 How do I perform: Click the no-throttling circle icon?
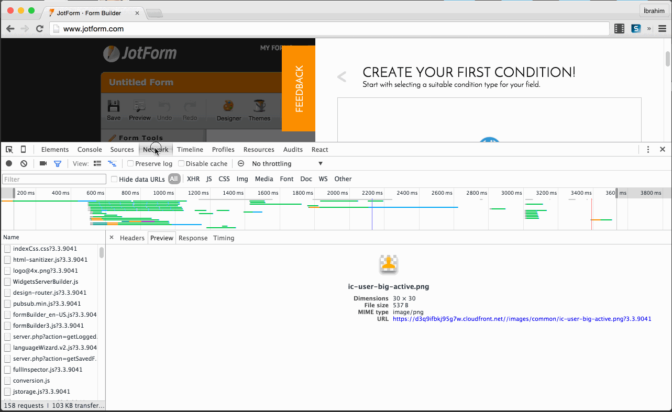click(241, 164)
